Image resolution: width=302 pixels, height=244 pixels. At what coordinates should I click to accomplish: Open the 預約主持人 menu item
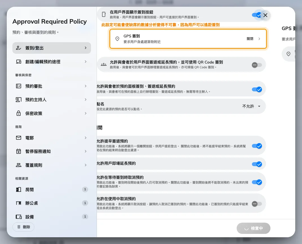(x=52, y=100)
